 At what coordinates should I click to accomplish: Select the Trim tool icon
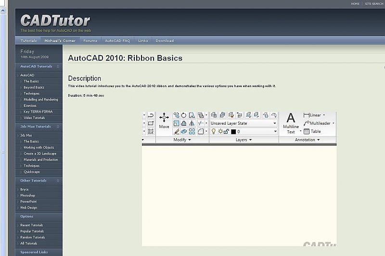201,123
